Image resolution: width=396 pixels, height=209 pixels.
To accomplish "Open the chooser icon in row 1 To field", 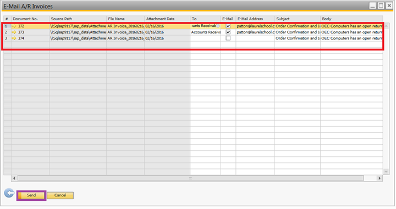I will coord(218,26).
